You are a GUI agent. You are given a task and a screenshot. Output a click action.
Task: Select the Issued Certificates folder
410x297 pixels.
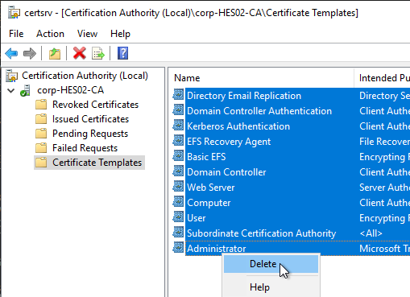(90, 119)
